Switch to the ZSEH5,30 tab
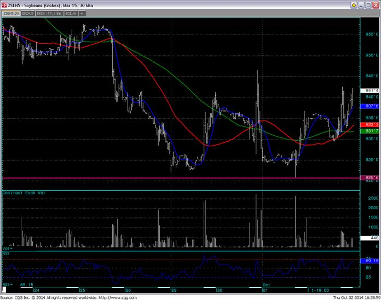381x300 pixels. tap(10, 12)
